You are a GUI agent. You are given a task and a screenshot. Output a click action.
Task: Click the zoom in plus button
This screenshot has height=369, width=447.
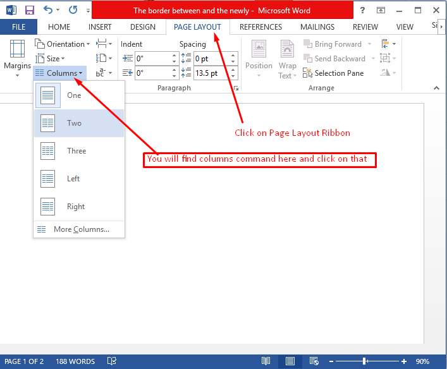pos(403,361)
